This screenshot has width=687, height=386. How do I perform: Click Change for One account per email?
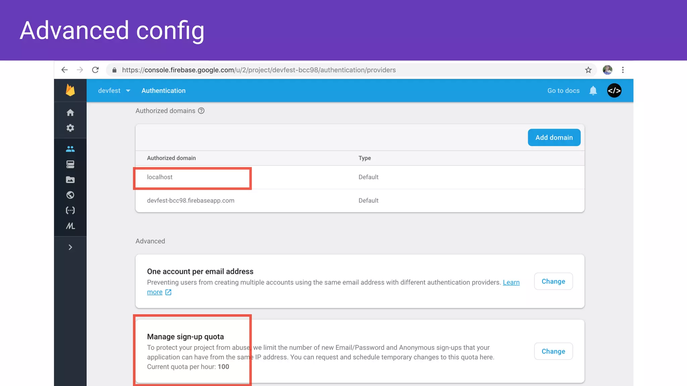click(553, 281)
